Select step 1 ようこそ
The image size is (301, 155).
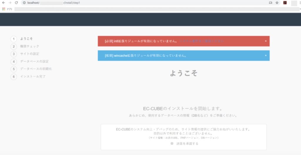21,39
